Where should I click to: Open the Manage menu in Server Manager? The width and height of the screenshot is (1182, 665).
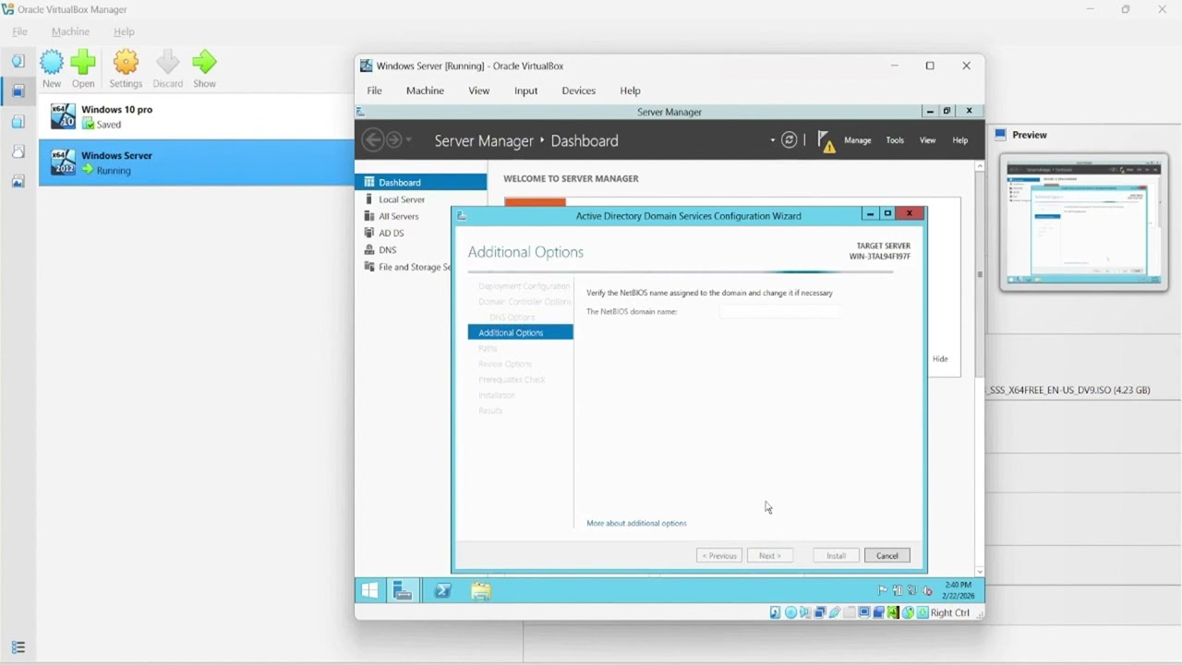click(x=858, y=140)
